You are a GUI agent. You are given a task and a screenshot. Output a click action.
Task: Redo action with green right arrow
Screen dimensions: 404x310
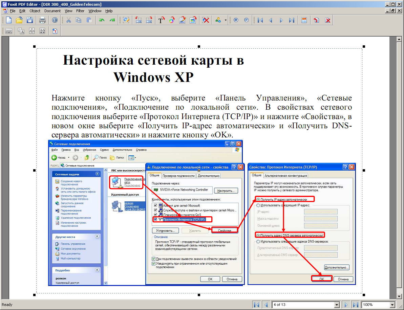click(112, 20)
